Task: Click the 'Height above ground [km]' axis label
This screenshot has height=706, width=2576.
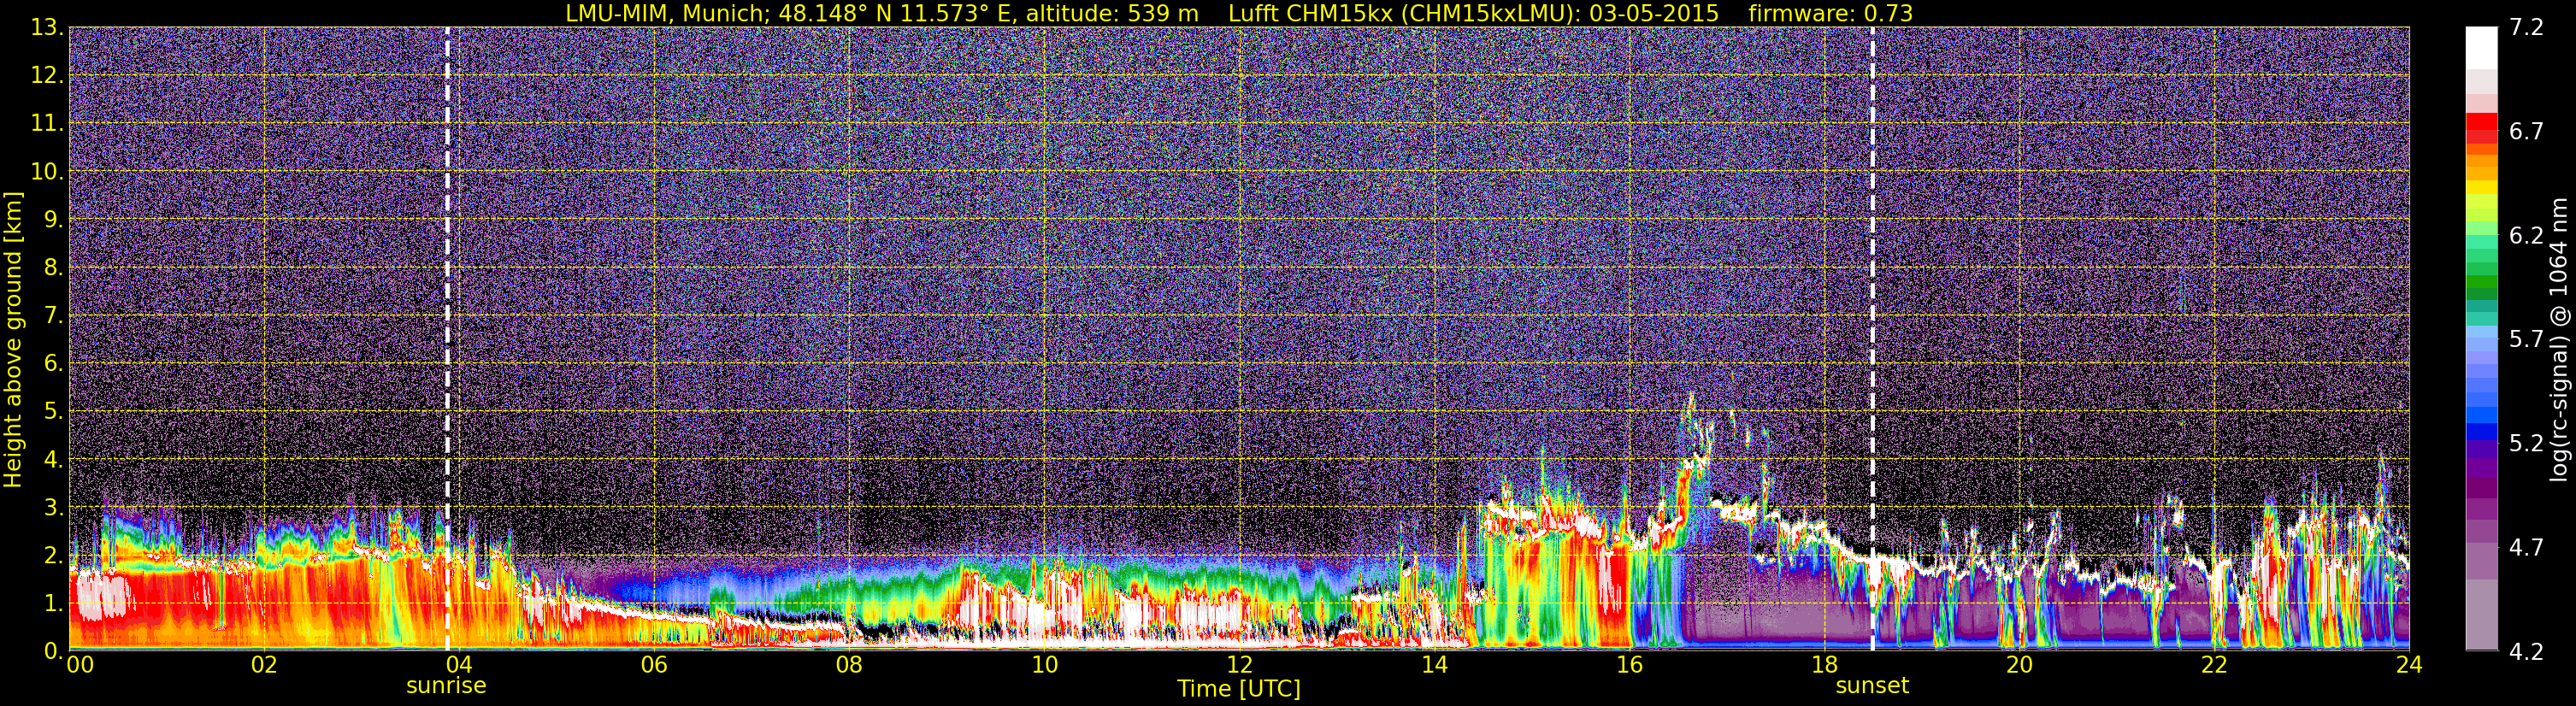Action: pos(13,339)
